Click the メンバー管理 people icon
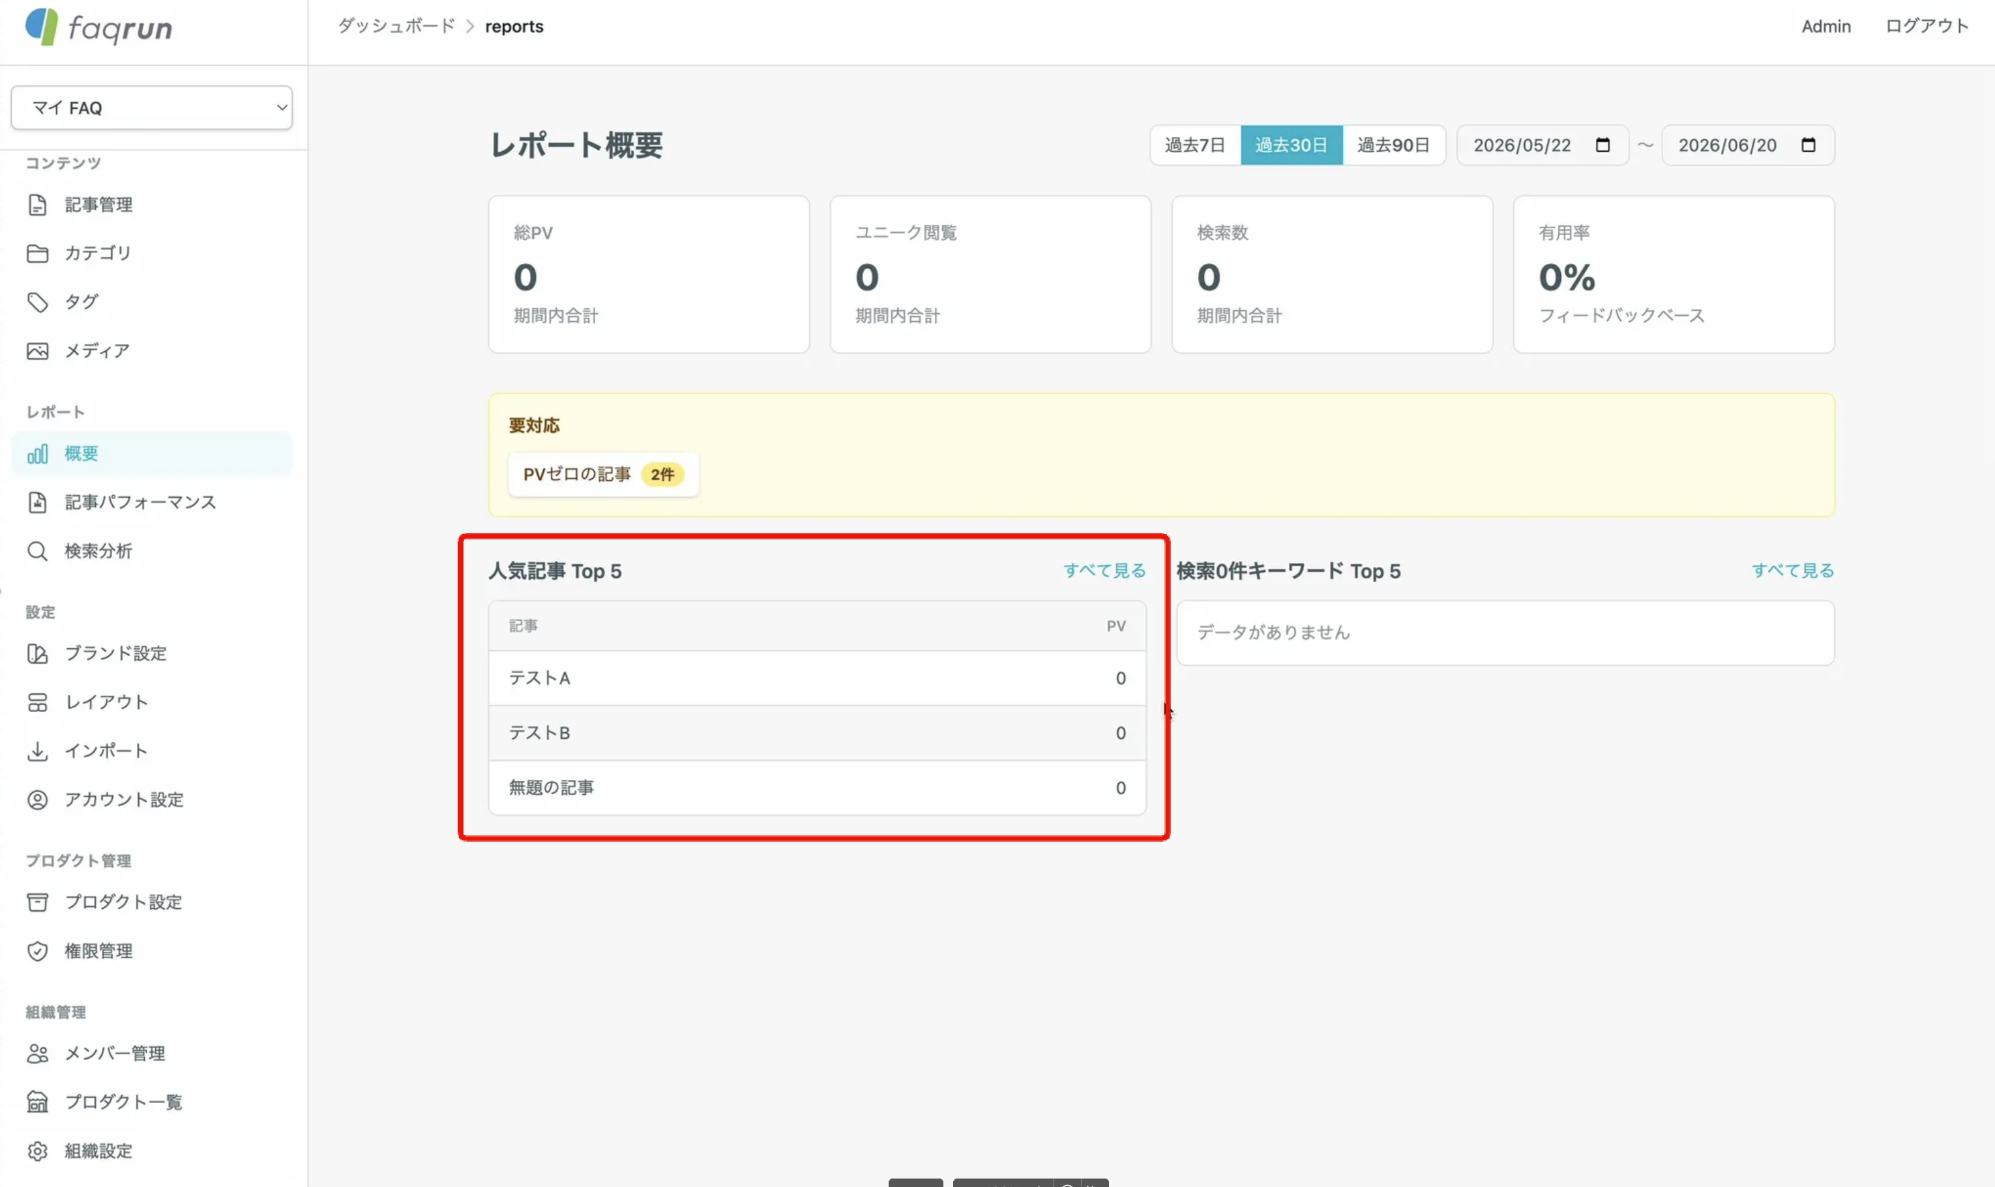Screen dimensions: 1995x1187 (38, 1053)
